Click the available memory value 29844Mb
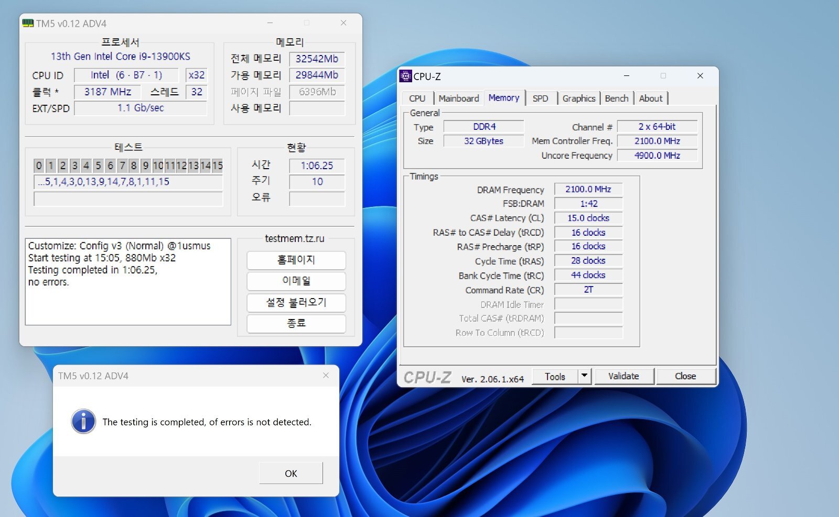Viewport: 839px width, 517px height. tap(317, 75)
